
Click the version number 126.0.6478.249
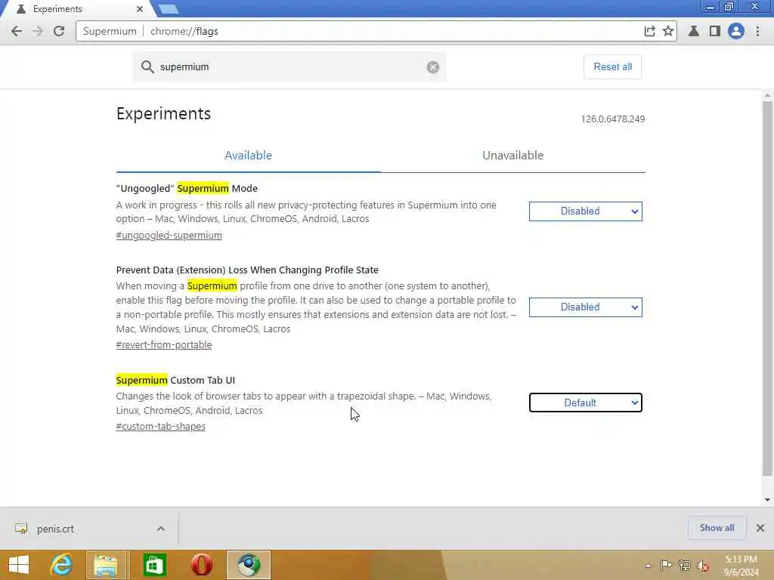pos(612,119)
